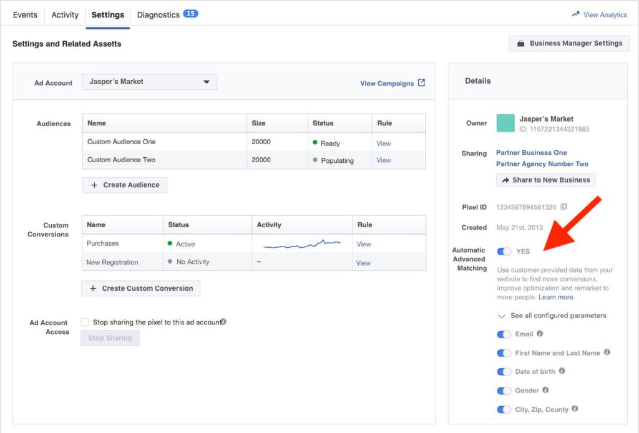639x433 pixels.
Task: Click the View Analytics chart icon
Action: [x=576, y=14]
